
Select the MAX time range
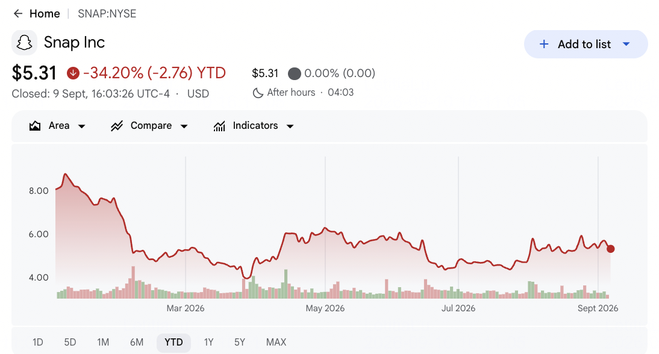276,342
